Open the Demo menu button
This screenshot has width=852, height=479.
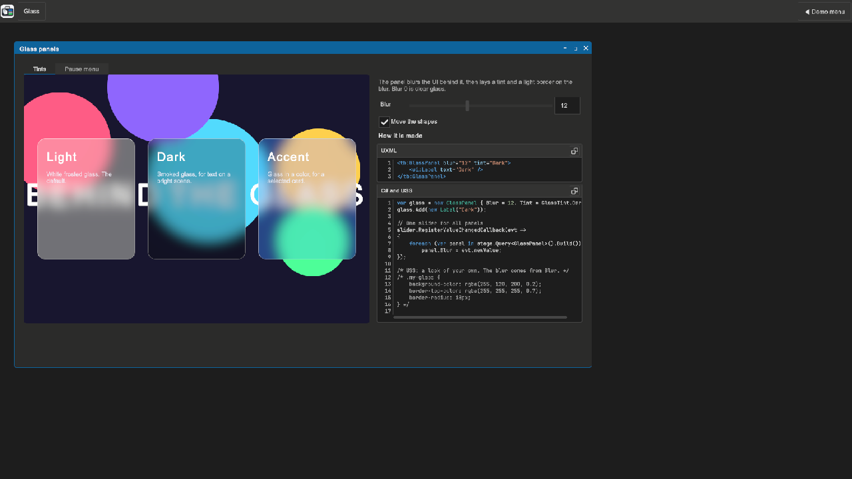824,11
